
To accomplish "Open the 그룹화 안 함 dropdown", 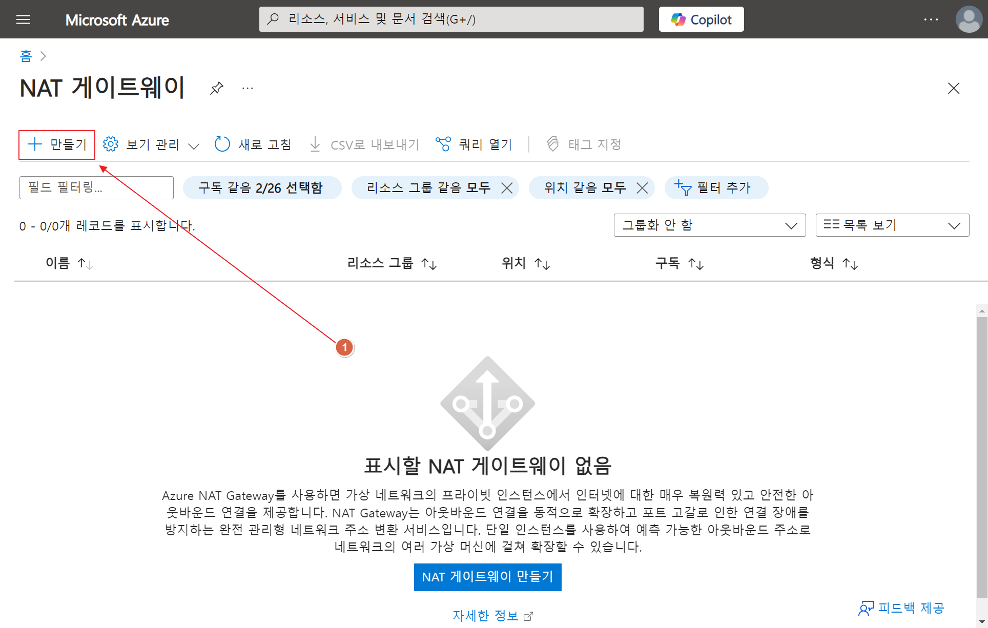I will [x=709, y=225].
